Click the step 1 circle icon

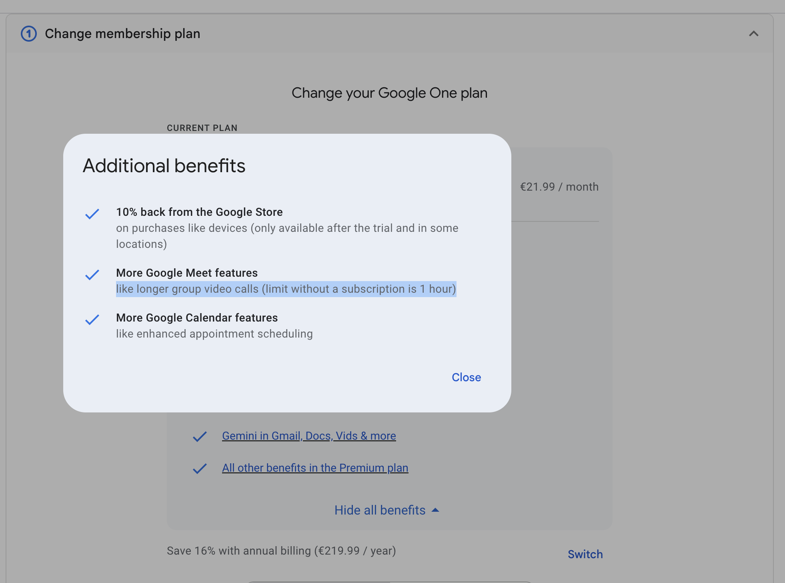(29, 34)
